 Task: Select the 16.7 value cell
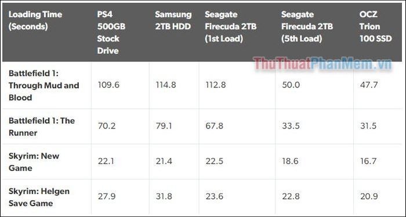coord(369,161)
